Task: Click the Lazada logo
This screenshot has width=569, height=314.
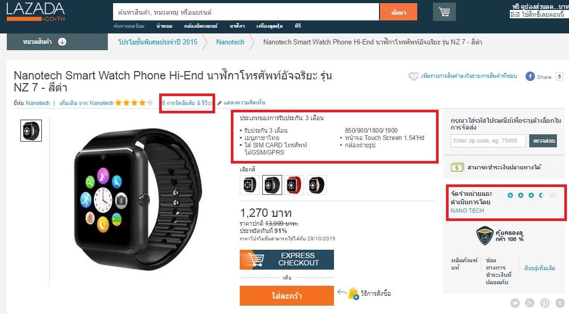Action: 36,12
